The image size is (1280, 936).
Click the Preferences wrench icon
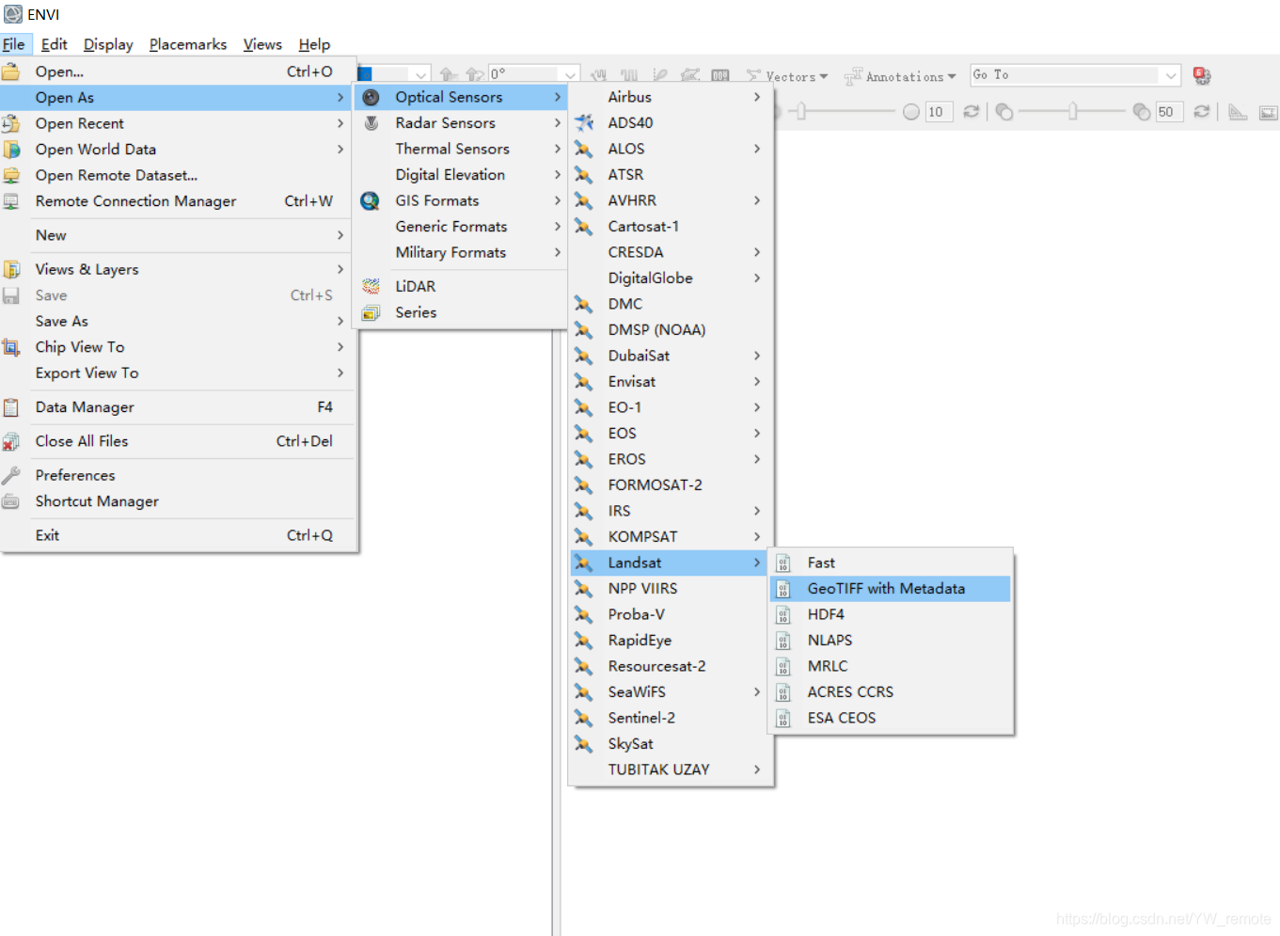tap(11, 475)
